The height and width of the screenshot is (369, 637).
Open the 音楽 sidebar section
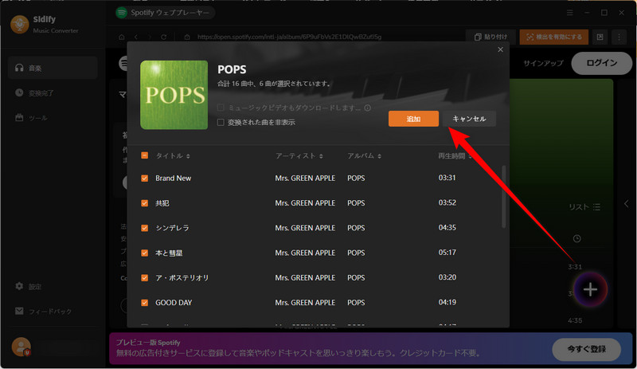click(53, 68)
